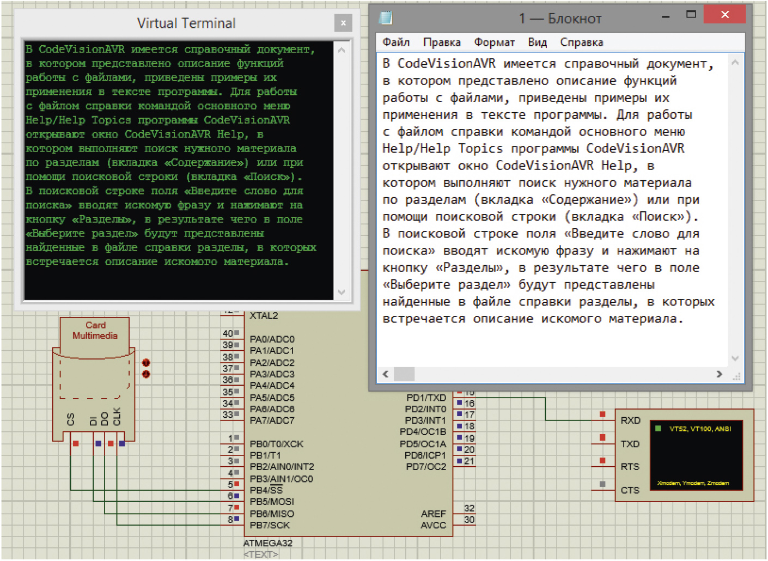Click the DO pin on multimedia card
The image size is (768, 561).
(x=105, y=419)
